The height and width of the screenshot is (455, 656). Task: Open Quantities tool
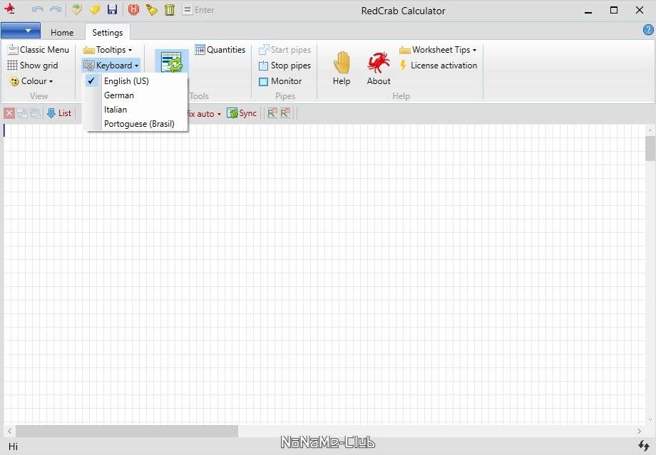point(220,50)
